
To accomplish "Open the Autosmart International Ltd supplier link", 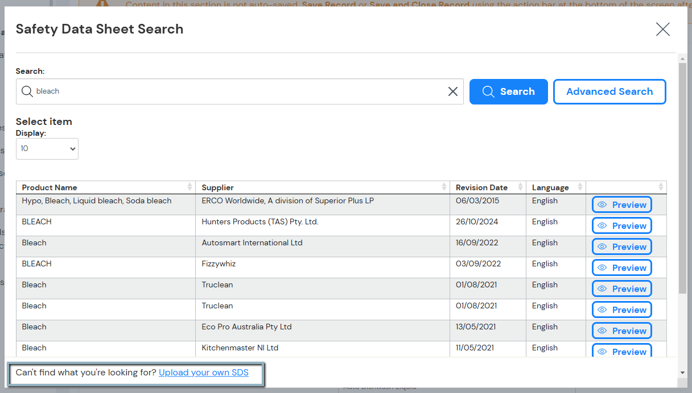I will (253, 243).
